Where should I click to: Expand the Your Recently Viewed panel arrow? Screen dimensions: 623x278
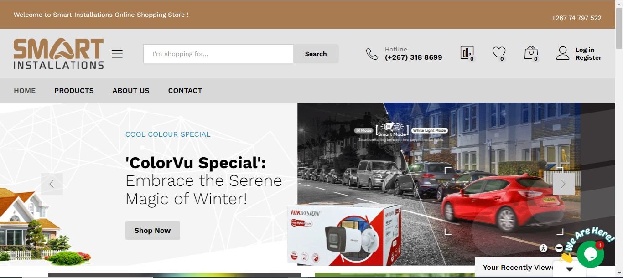569,269
